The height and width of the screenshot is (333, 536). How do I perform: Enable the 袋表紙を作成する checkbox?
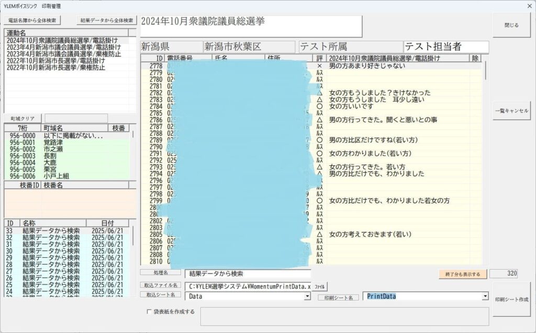point(150,312)
